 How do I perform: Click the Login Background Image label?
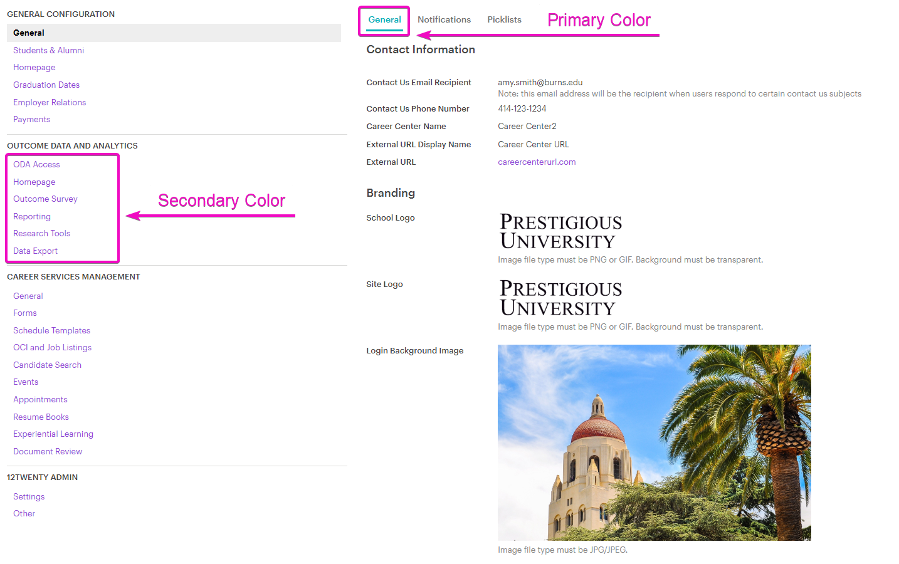[x=414, y=350]
